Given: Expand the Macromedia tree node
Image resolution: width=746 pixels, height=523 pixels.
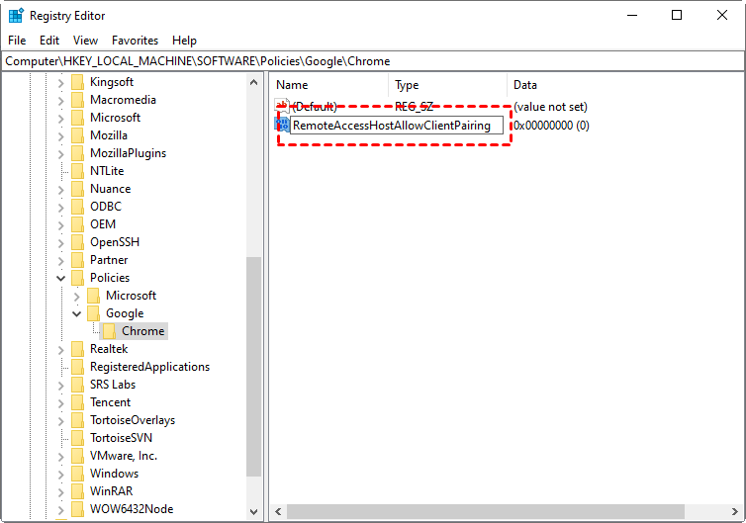Looking at the screenshot, I should tap(61, 100).
